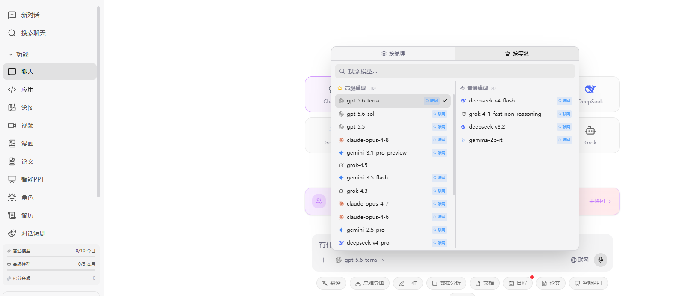Click the checkmark on gpt-5.6-terra row
The image size is (673, 296).
pyautogui.click(x=445, y=101)
